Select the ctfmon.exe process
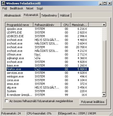The width and height of the screenshot is (113, 116). click(47, 54)
